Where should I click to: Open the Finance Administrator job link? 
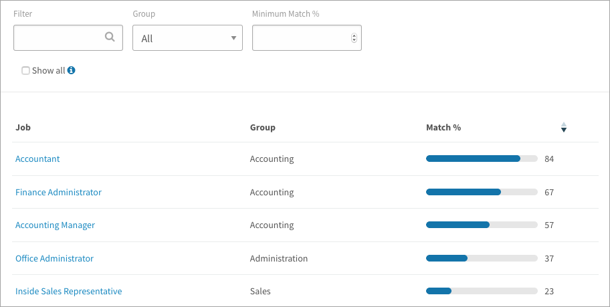(58, 192)
